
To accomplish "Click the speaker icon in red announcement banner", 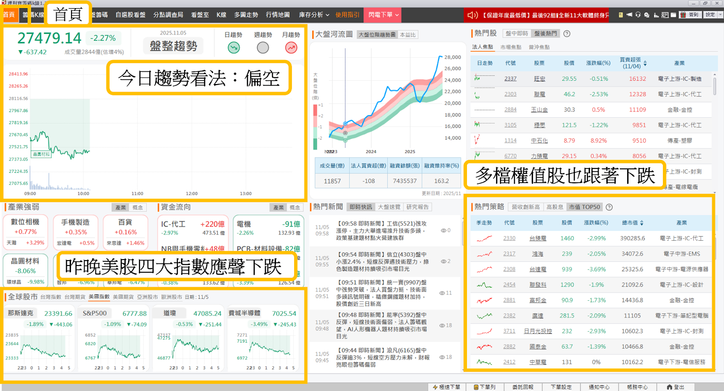I will [x=472, y=15].
